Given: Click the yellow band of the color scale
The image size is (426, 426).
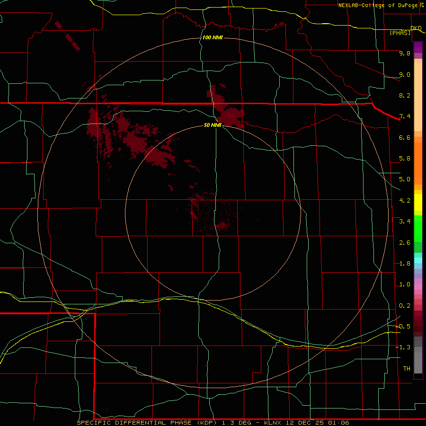Looking at the screenshot, I should [418, 203].
